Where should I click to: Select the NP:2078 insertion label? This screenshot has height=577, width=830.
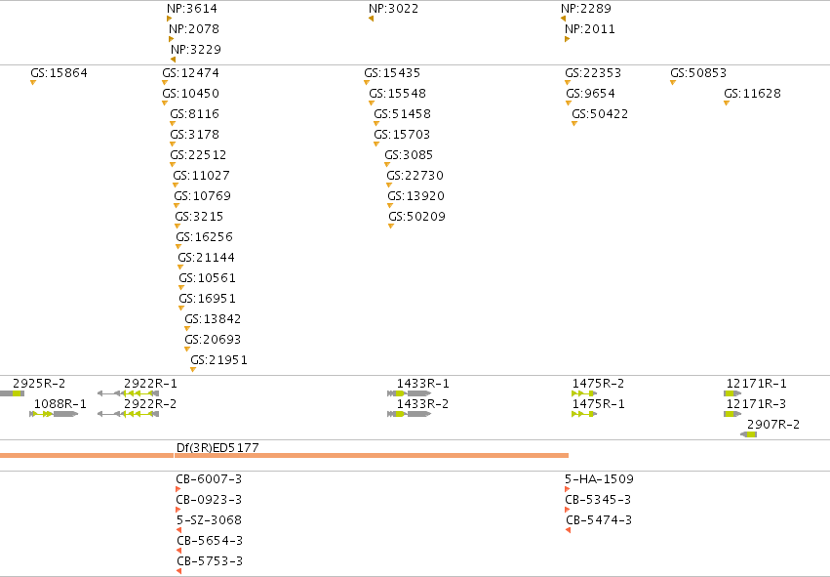(194, 28)
